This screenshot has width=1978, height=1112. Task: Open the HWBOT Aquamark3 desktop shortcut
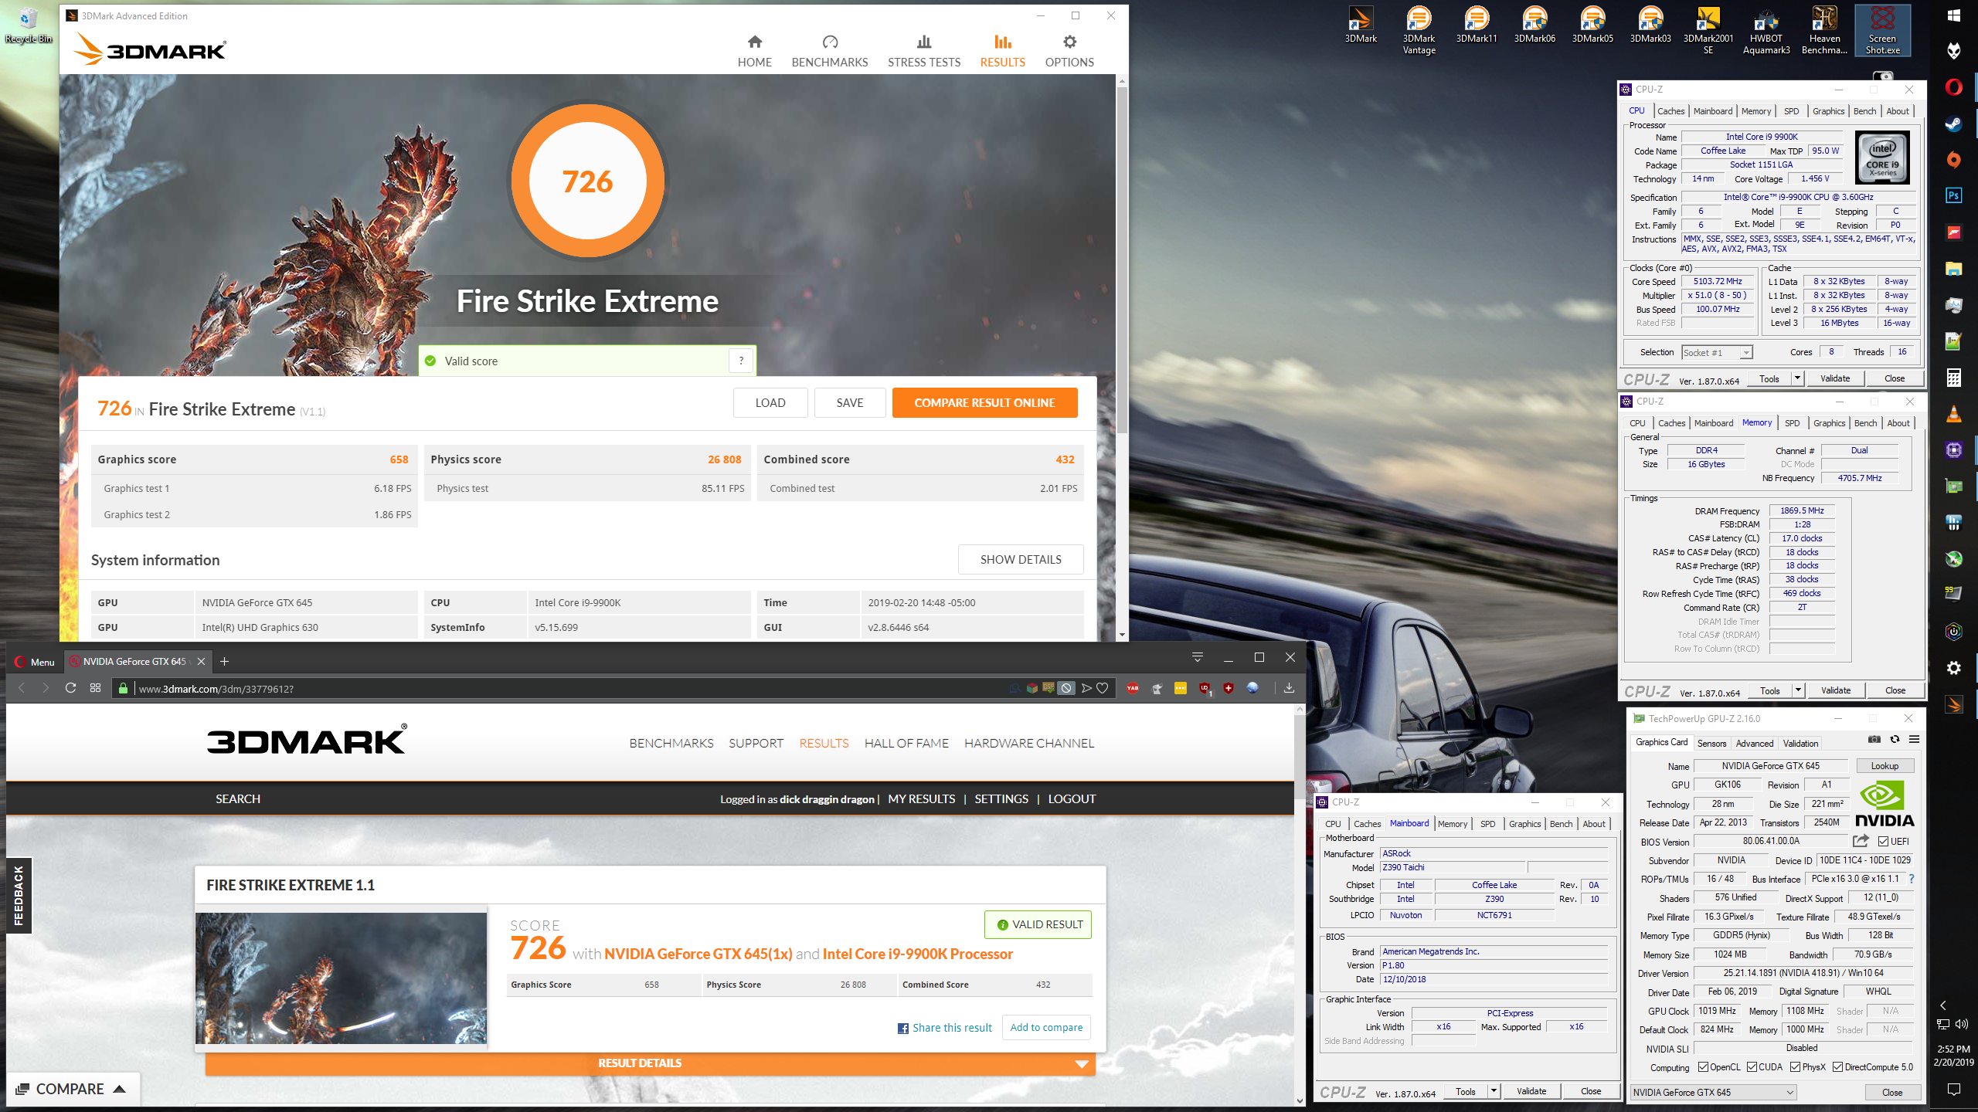1766,31
